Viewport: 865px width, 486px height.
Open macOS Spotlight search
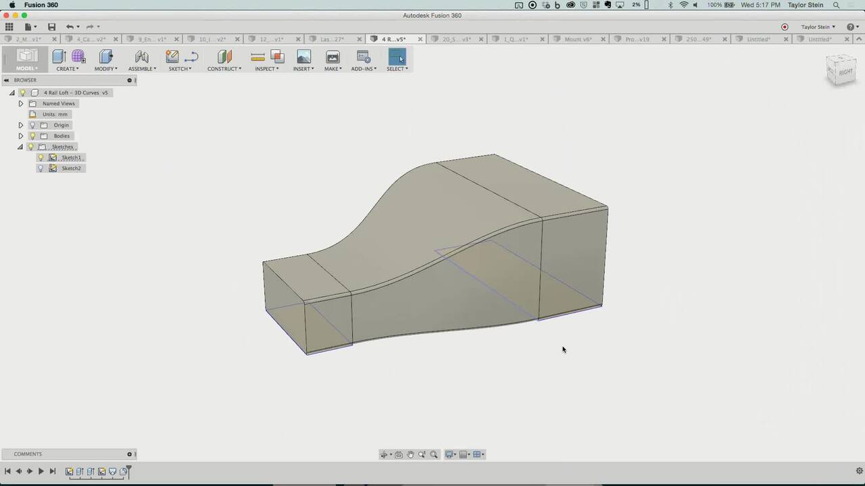pos(836,5)
